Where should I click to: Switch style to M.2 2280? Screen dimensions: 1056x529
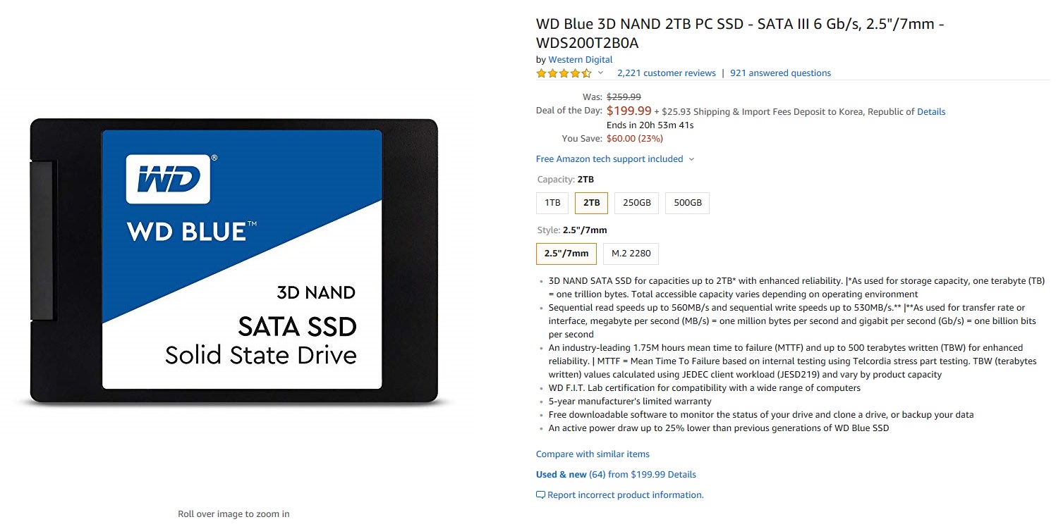(631, 254)
